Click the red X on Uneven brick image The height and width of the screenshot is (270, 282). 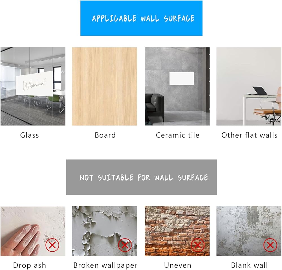click(197, 245)
